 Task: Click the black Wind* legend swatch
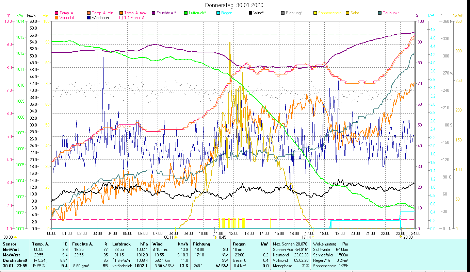(x=250, y=13)
